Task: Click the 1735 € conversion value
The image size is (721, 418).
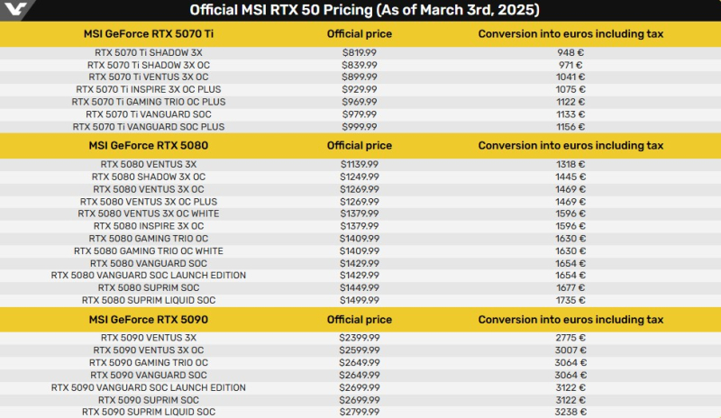Action: coord(570,300)
